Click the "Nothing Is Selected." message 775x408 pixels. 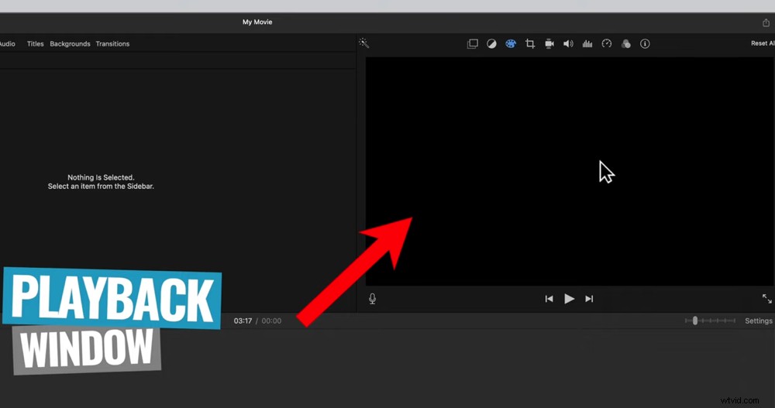pos(101,177)
